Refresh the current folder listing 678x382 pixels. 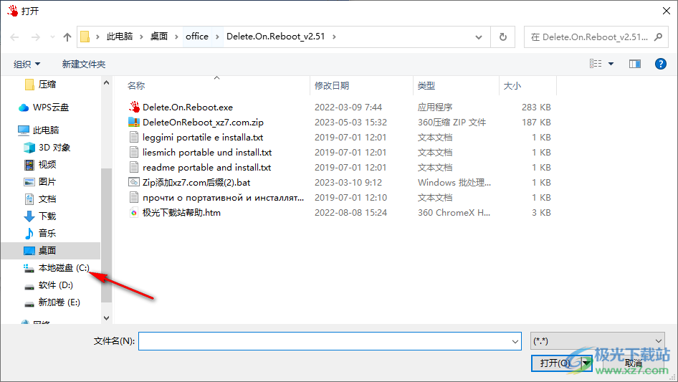[x=503, y=37]
